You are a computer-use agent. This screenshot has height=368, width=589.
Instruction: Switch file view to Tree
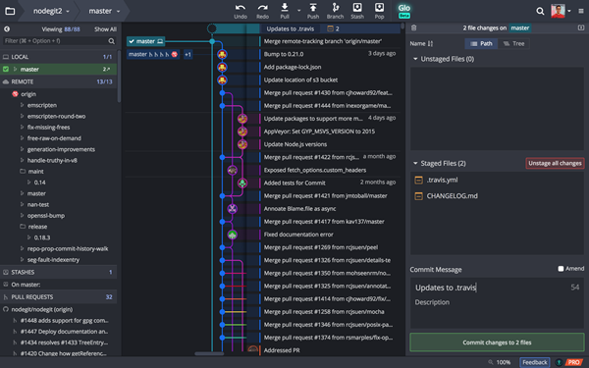tap(513, 43)
